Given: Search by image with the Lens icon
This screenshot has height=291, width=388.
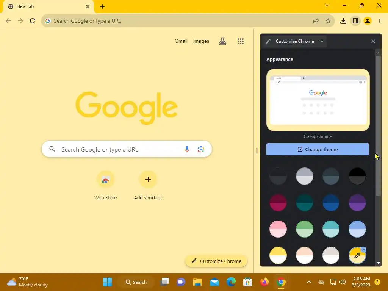Looking at the screenshot, I should pyautogui.click(x=201, y=149).
